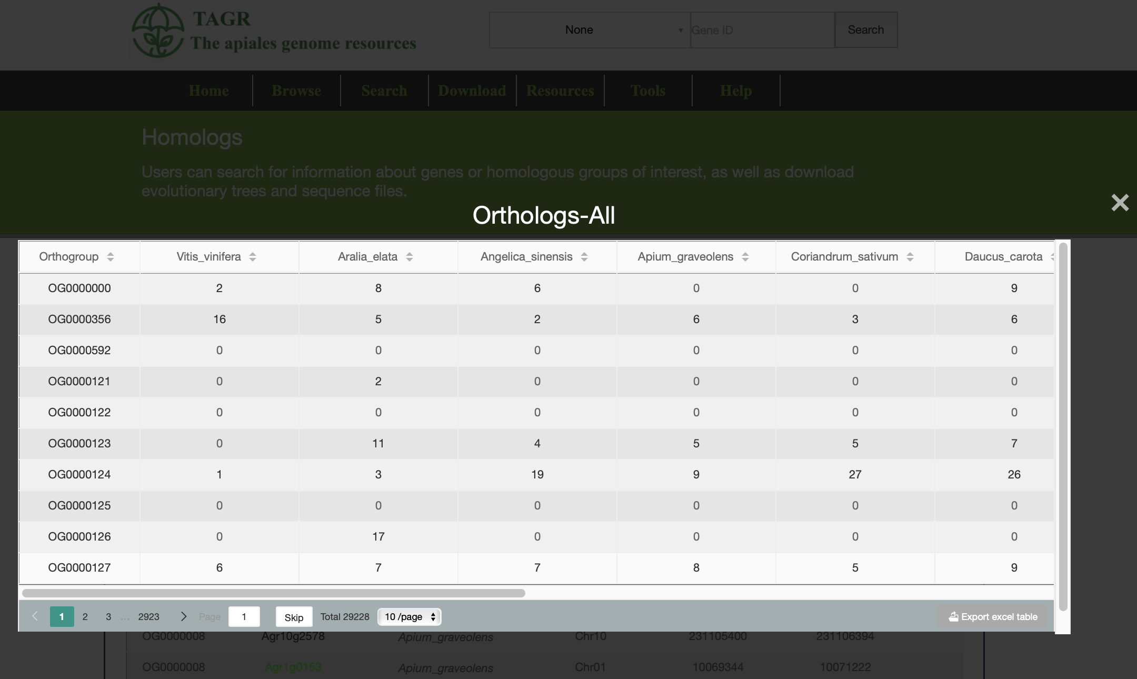Sort table by Orthogroup column arrows
The image size is (1137, 679).
[x=111, y=257]
